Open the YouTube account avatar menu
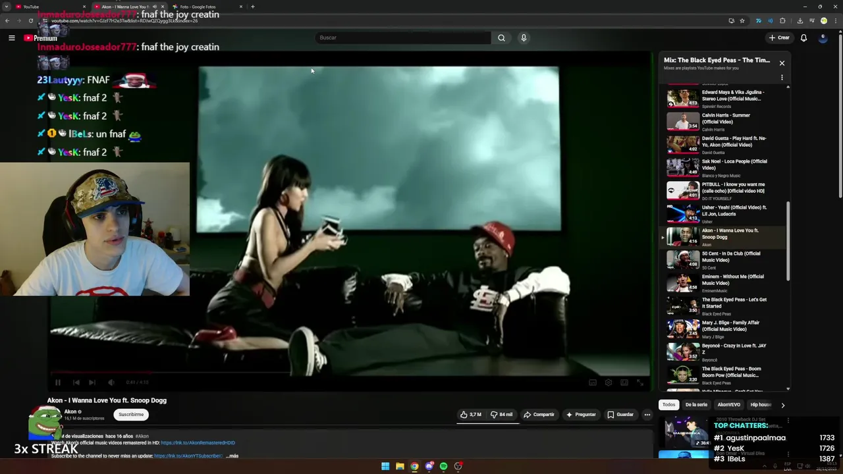Screen dimensions: 843x474 (x=823, y=38)
